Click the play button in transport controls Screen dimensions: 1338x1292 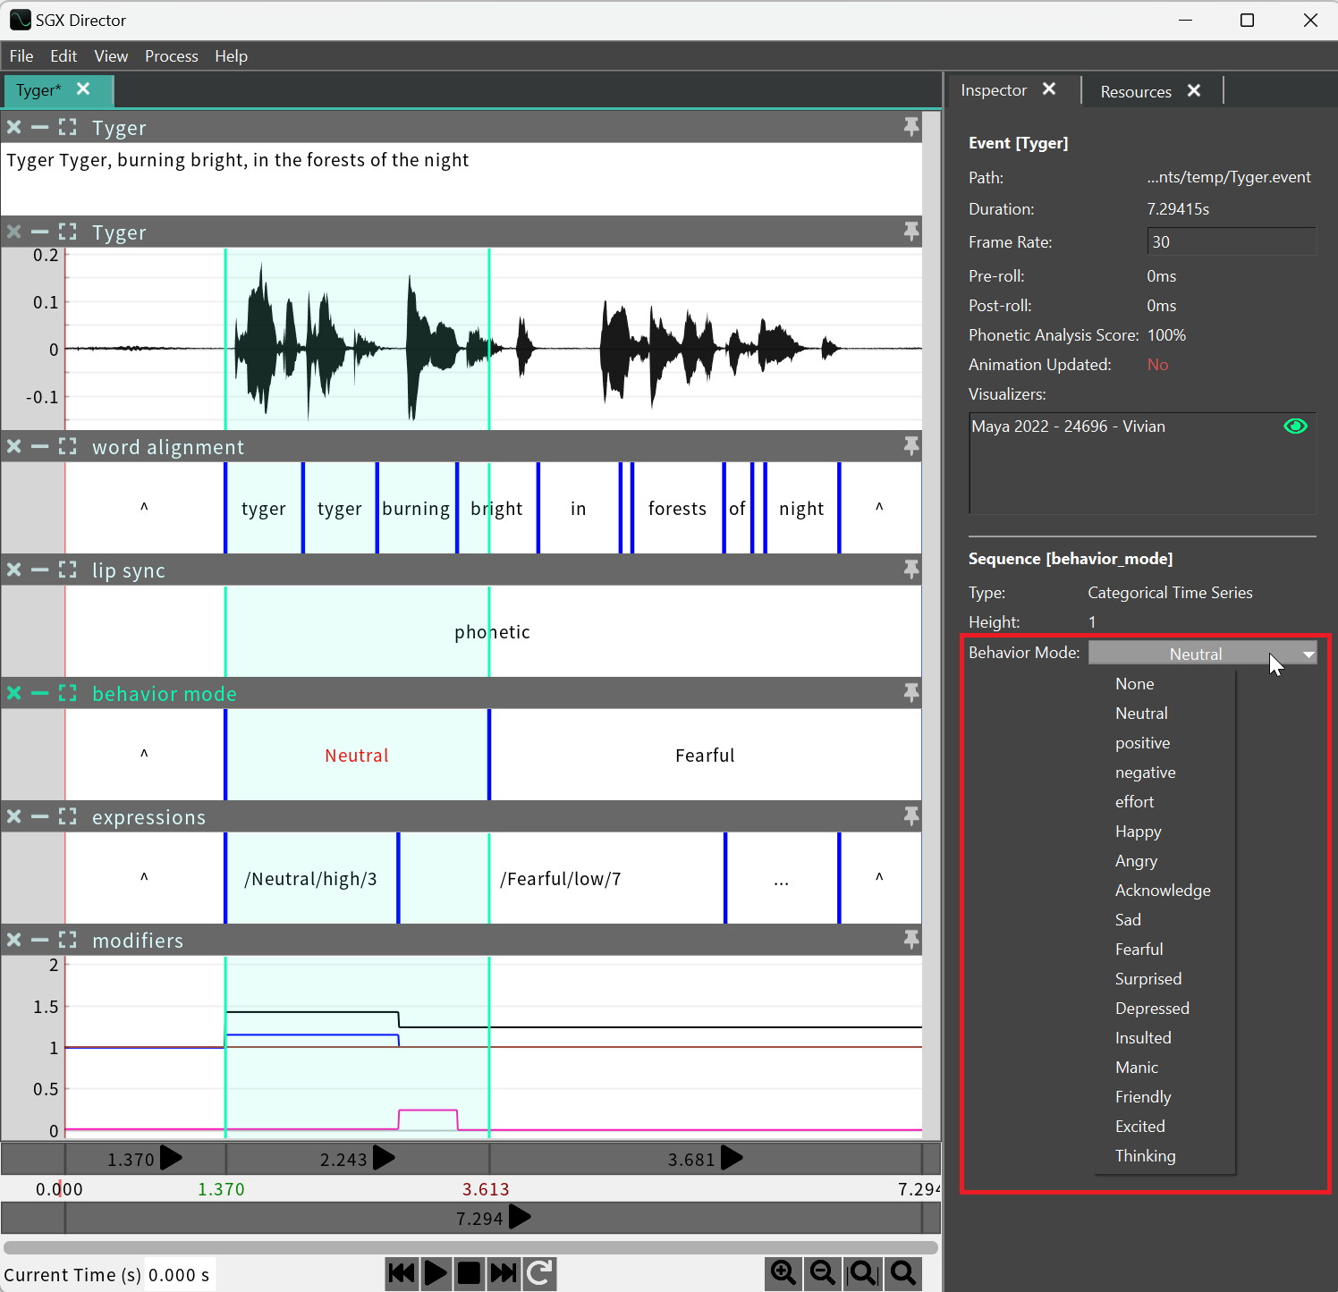pos(436,1272)
